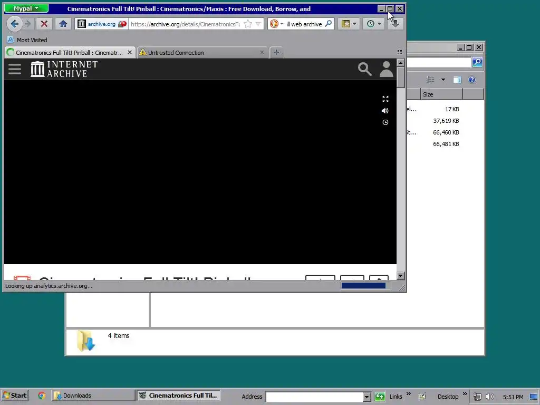
Task: Open the Internet Archive user account icon
Action: click(387, 69)
